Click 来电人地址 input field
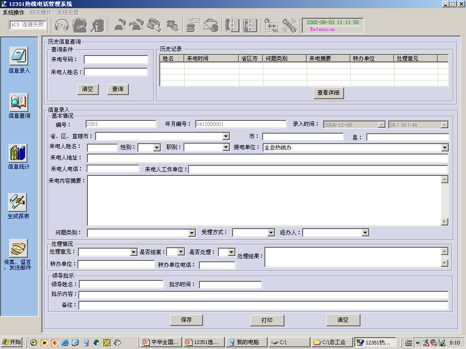This screenshot has width=466, height=349. tap(268, 158)
